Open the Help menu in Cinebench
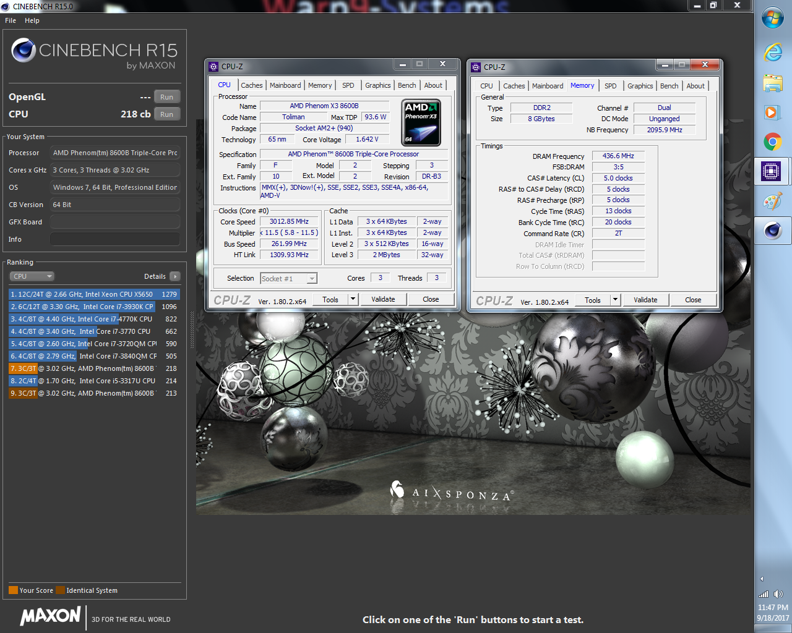The width and height of the screenshot is (792, 633). tap(32, 20)
